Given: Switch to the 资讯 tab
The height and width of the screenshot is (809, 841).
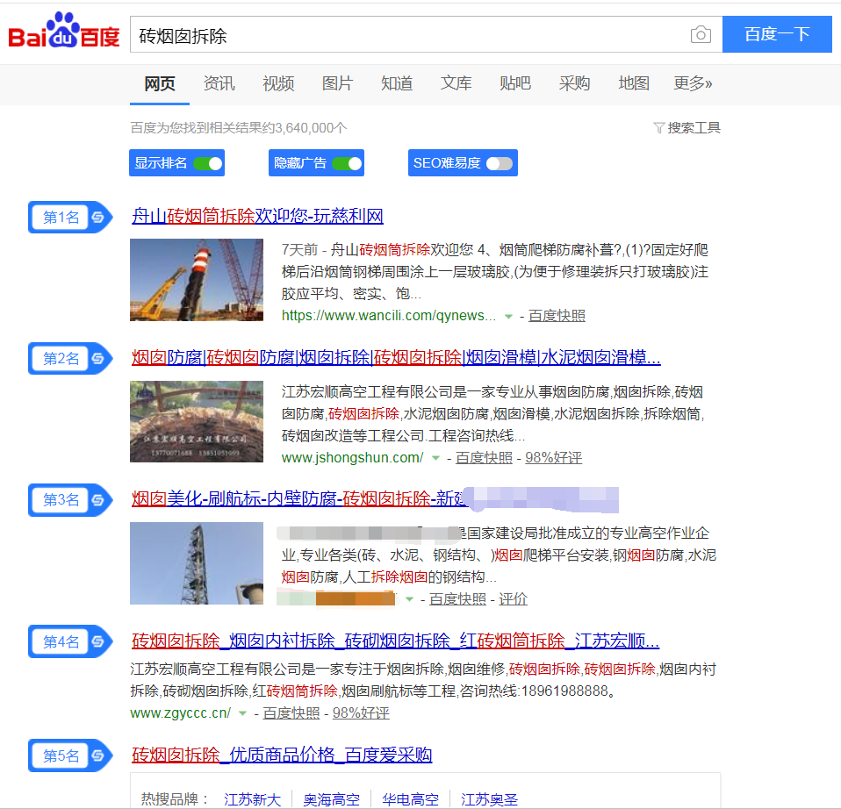Looking at the screenshot, I should point(219,83).
